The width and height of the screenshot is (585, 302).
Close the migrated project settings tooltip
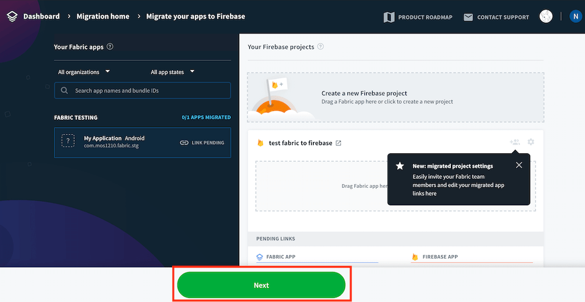[x=519, y=165]
